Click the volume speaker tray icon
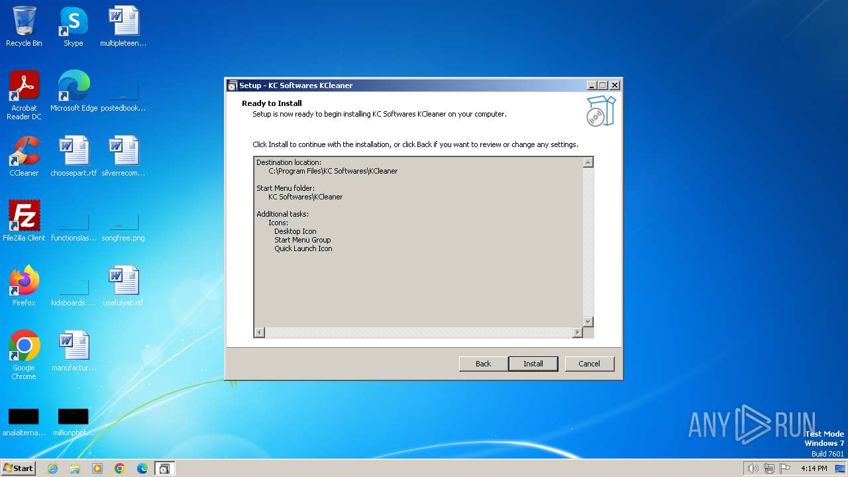Screen dimensions: 848x477 pyautogui.click(x=753, y=468)
